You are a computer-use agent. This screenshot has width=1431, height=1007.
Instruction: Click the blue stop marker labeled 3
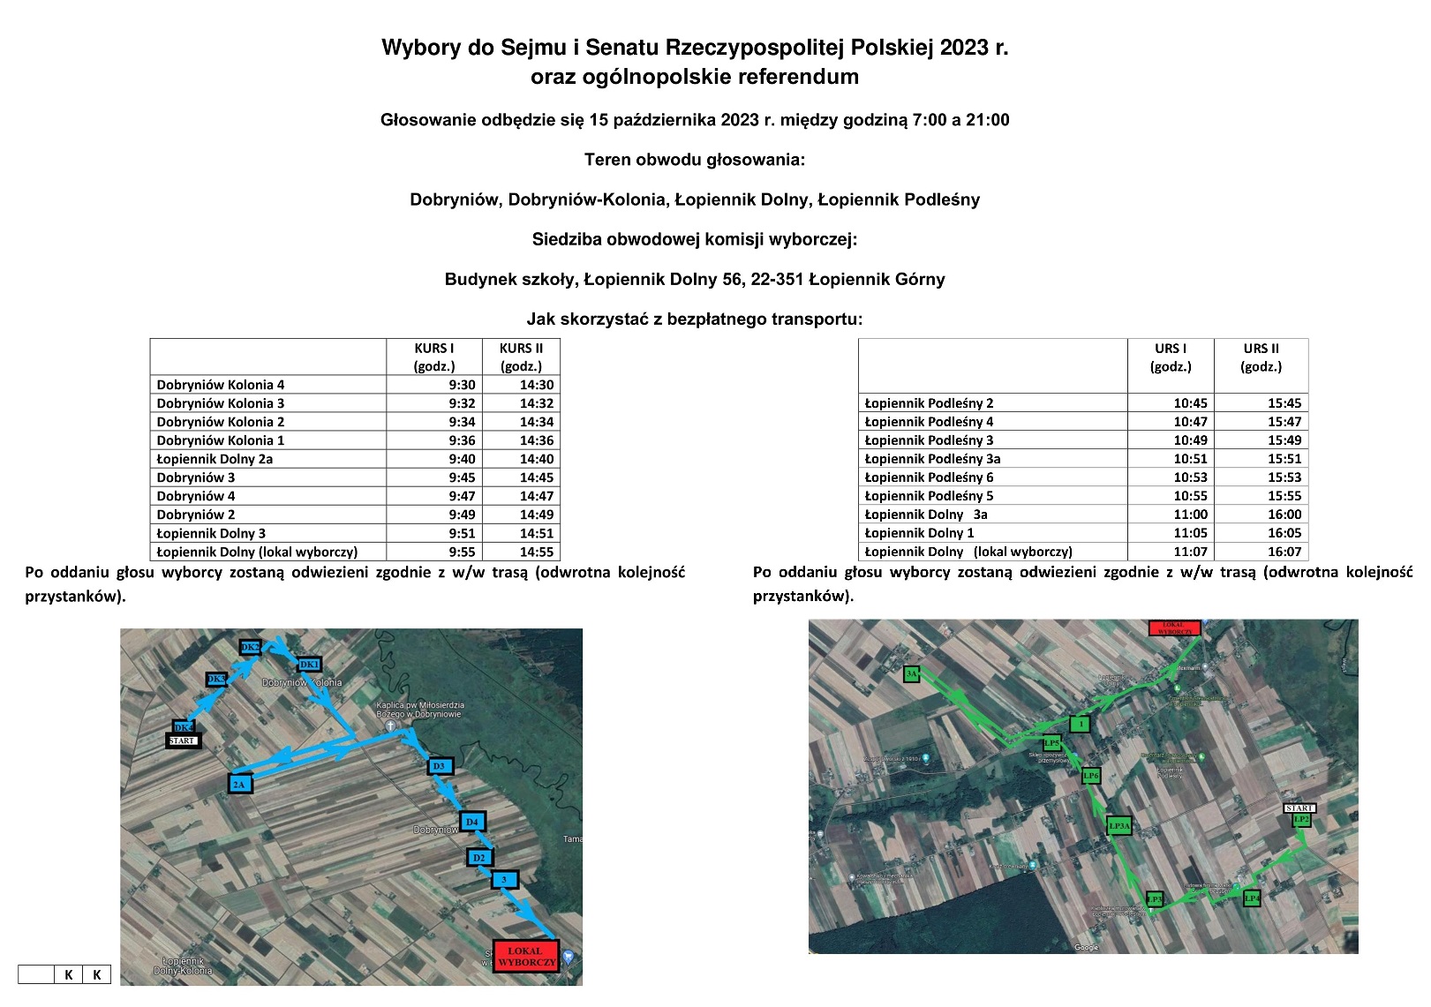pyautogui.click(x=505, y=879)
